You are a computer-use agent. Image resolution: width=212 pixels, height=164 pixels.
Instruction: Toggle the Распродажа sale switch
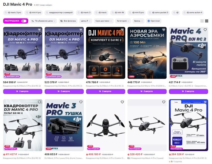click(24, 21)
